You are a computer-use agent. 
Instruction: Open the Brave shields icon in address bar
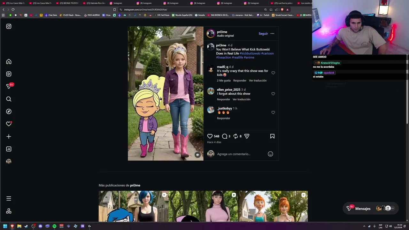click(282, 10)
